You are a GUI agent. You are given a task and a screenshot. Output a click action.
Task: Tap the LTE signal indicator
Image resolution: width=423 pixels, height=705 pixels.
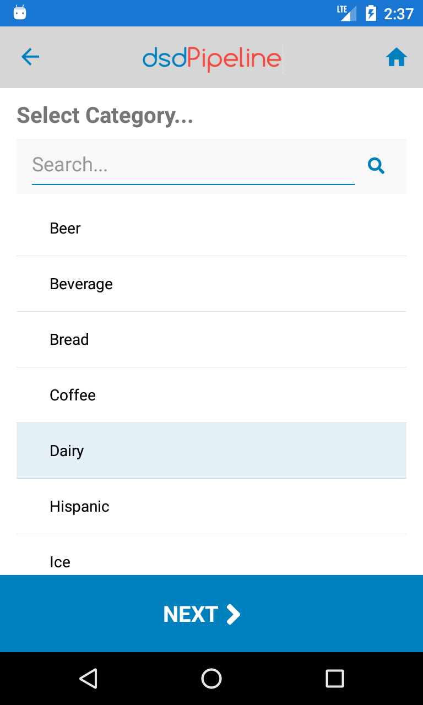click(x=347, y=13)
